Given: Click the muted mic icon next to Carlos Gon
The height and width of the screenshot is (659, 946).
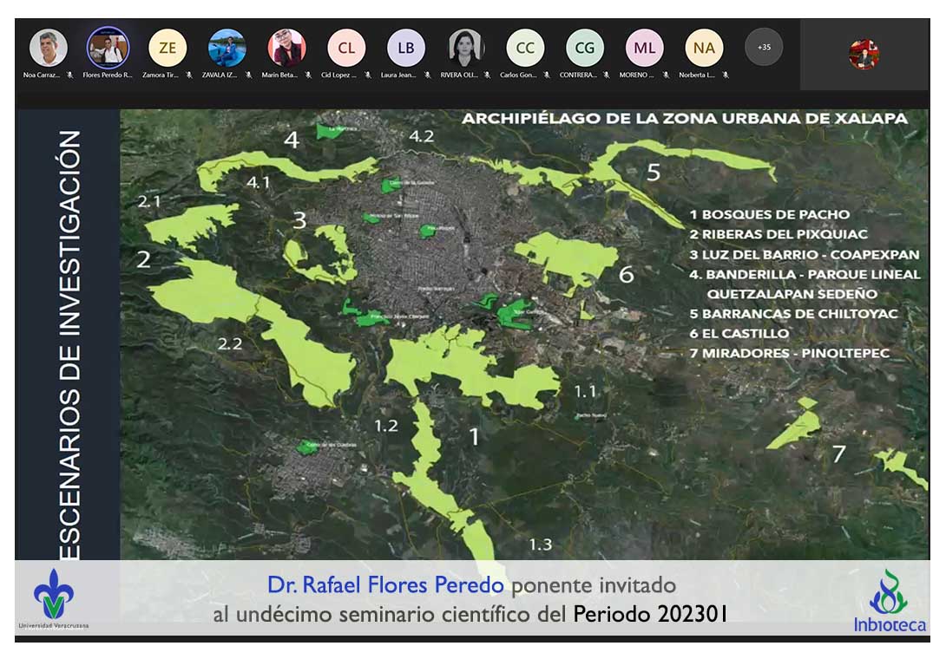Looking at the screenshot, I should 547,75.
